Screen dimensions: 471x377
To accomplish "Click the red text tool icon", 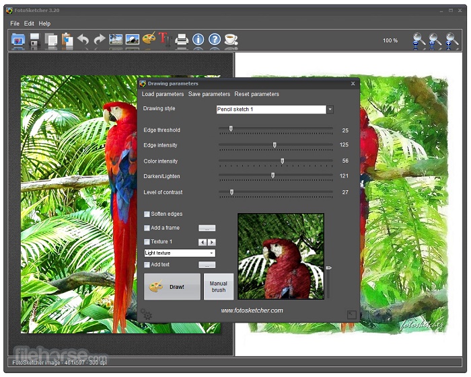I will click(164, 40).
